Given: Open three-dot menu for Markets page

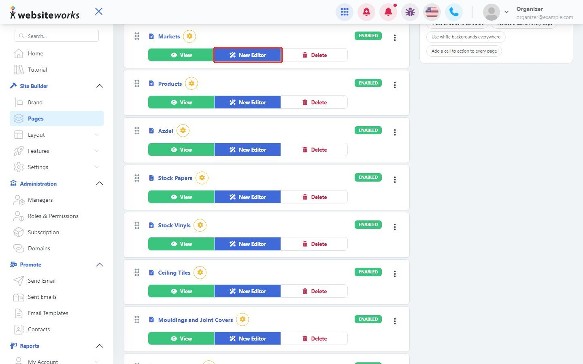Looking at the screenshot, I should click(x=395, y=38).
